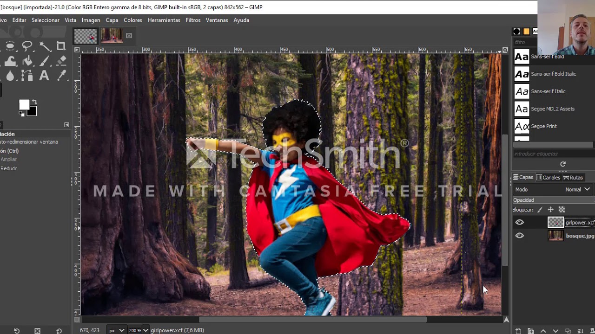Screen dimensions: 595x334
Task: Open the image navigation corner button
Action: 506,320
